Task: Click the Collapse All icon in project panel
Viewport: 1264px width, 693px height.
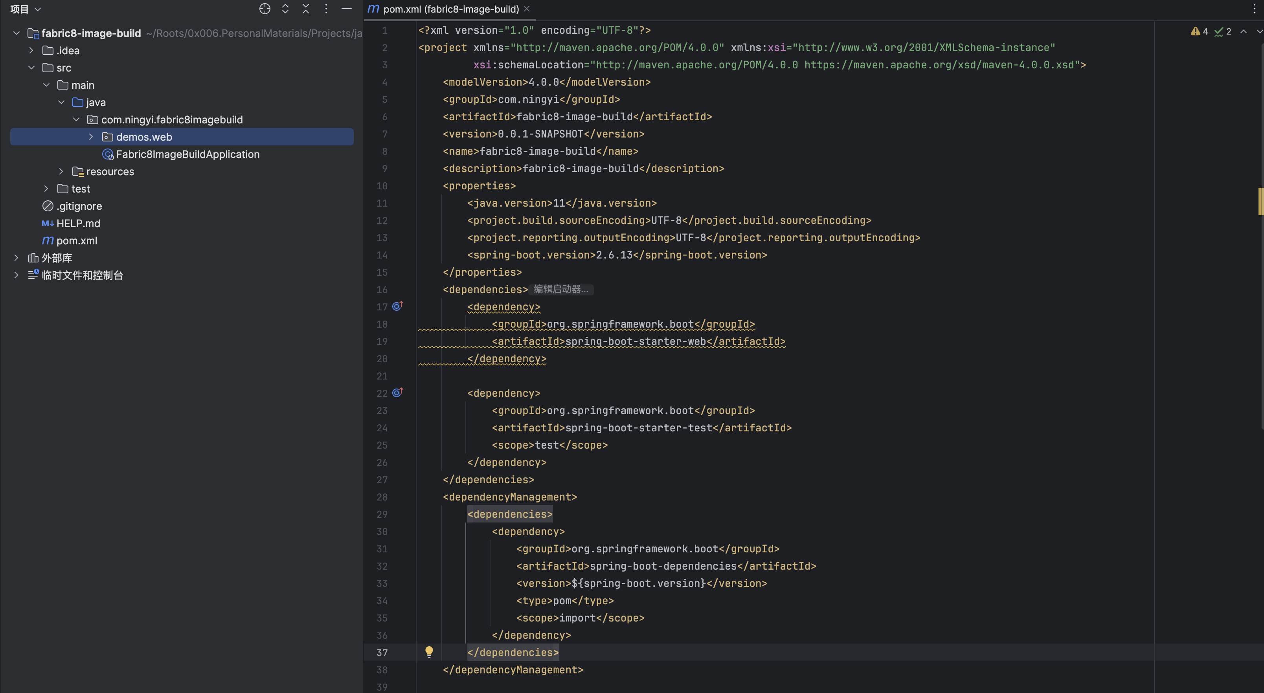Action: tap(306, 9)
